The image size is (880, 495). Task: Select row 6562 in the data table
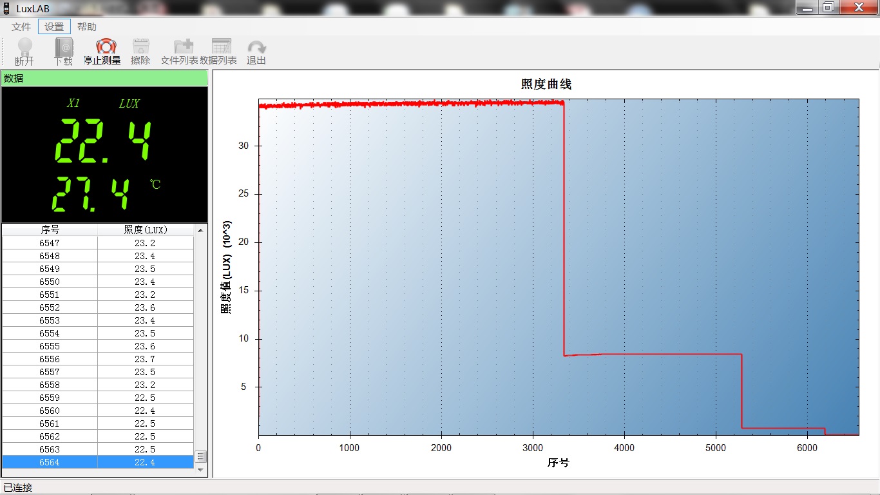98,436
